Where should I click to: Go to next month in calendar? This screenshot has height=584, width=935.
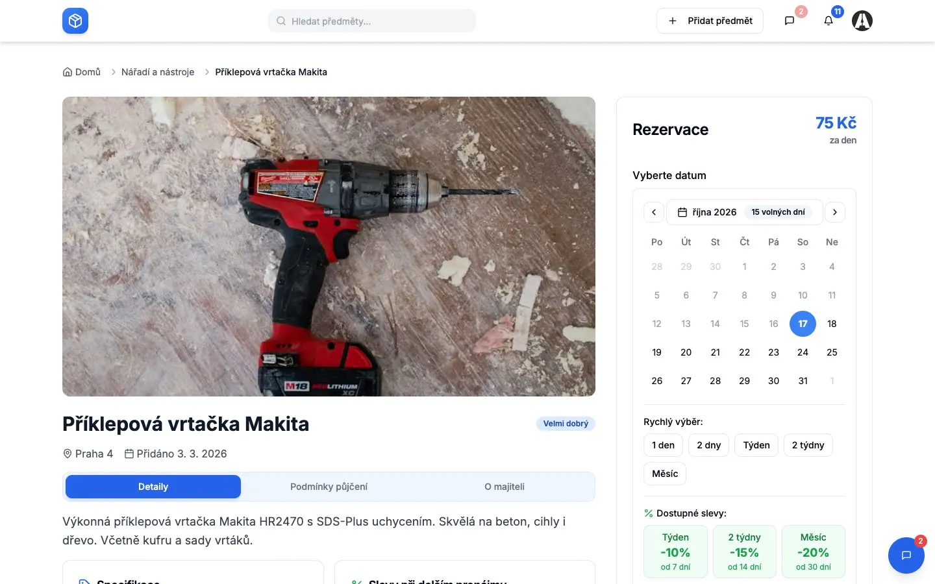coord(835,212)
